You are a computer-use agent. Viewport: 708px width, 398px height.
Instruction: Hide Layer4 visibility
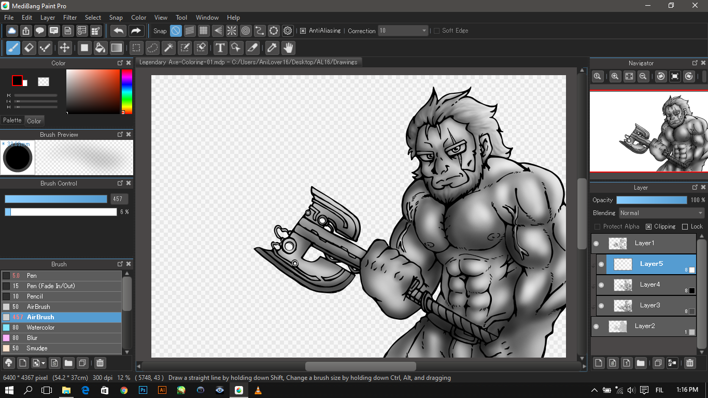(601, 285)
